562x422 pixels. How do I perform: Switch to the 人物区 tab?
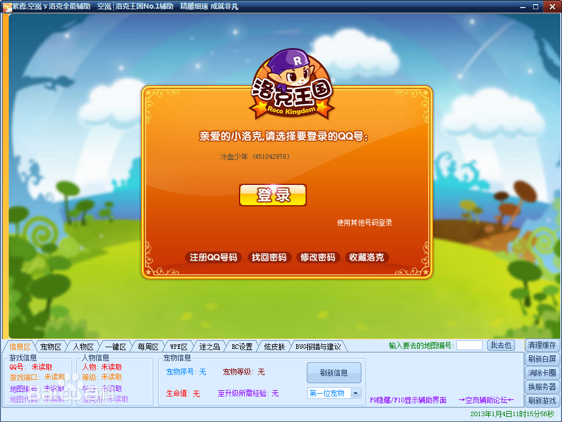tap(82, 345)
